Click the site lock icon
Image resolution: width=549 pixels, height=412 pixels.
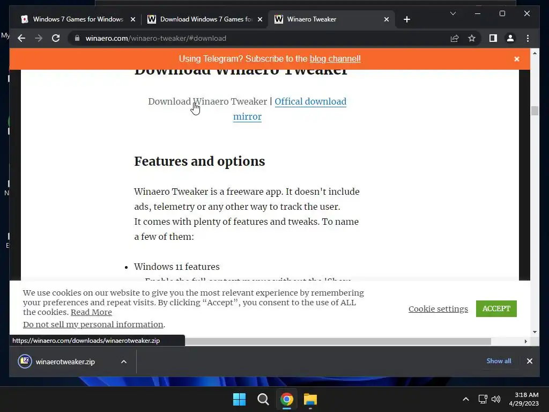click(x=77, y=38)
